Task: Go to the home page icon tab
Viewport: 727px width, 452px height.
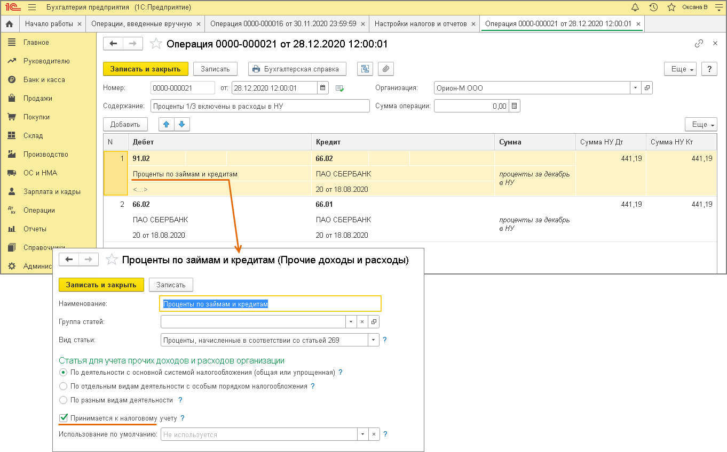Action: 9,24
